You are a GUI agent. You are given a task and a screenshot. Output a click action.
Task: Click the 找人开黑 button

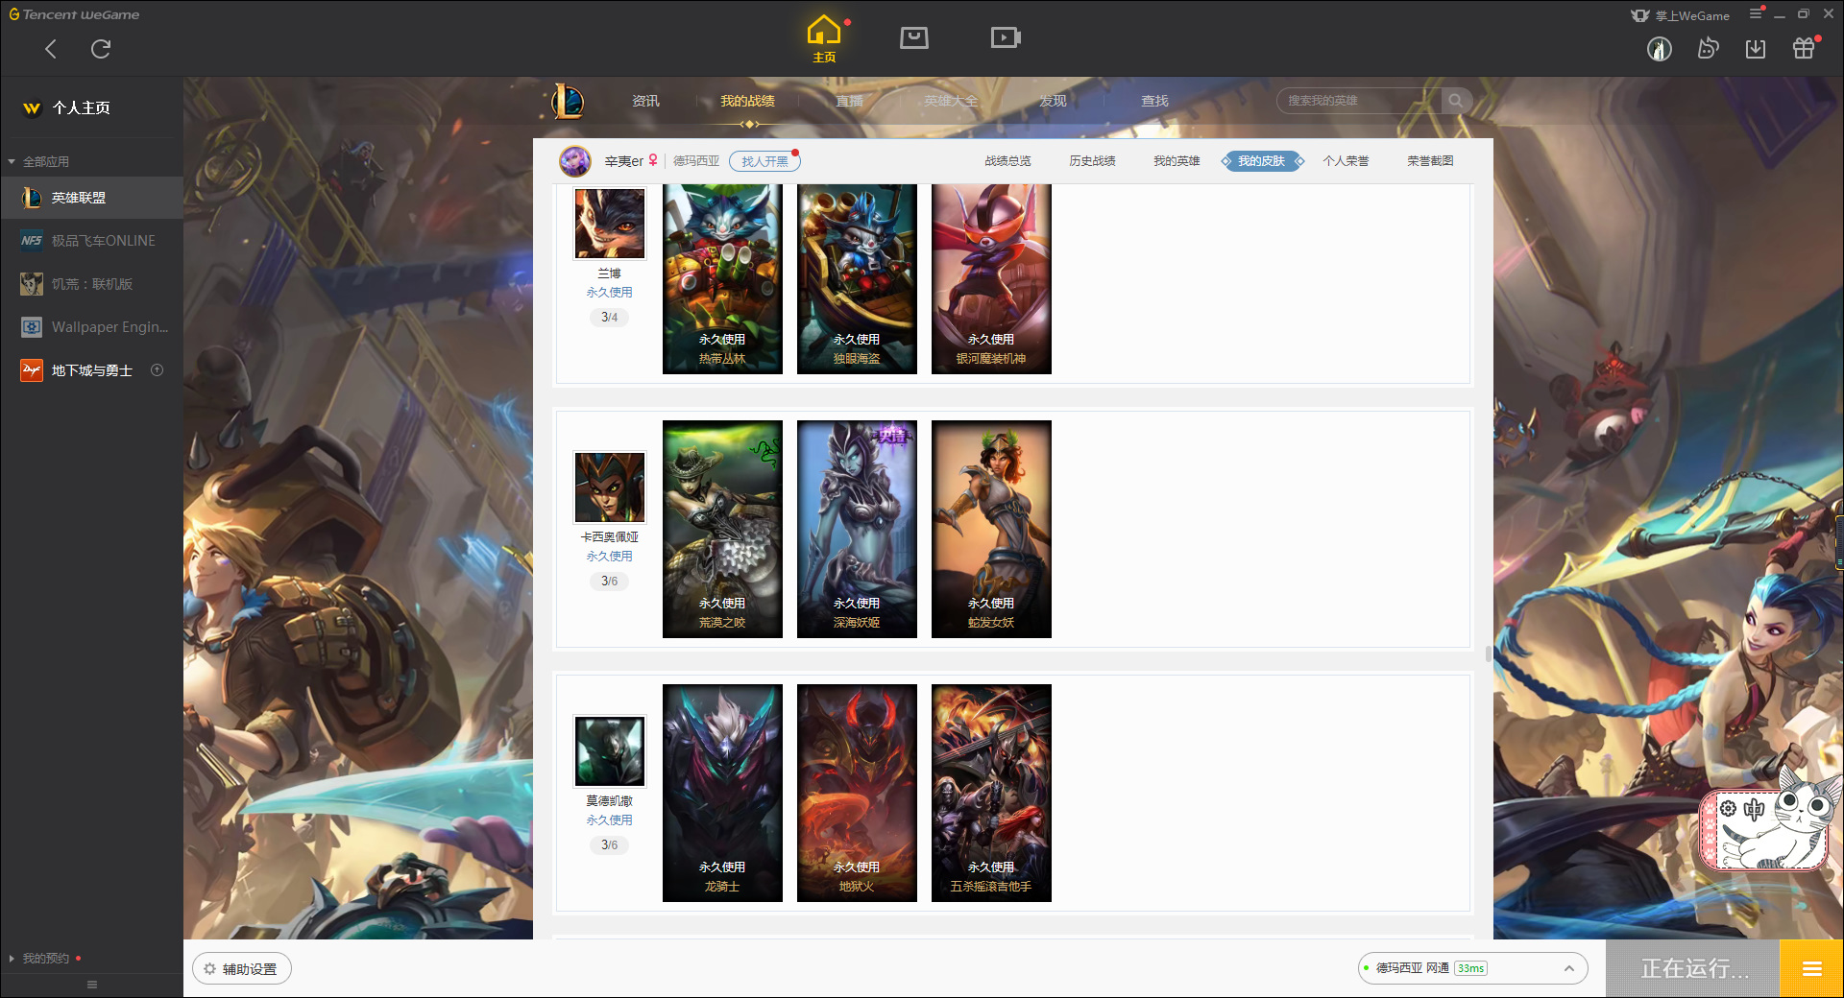(764, 161)
